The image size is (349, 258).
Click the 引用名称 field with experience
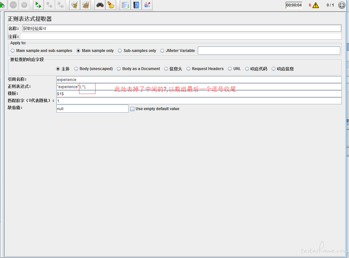pos(199,80)
